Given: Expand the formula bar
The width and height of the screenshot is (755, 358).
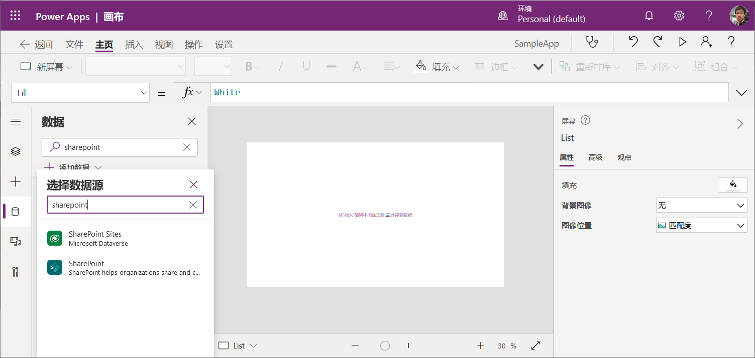Looking at the screenshot, I should click(x=741, y=93).
